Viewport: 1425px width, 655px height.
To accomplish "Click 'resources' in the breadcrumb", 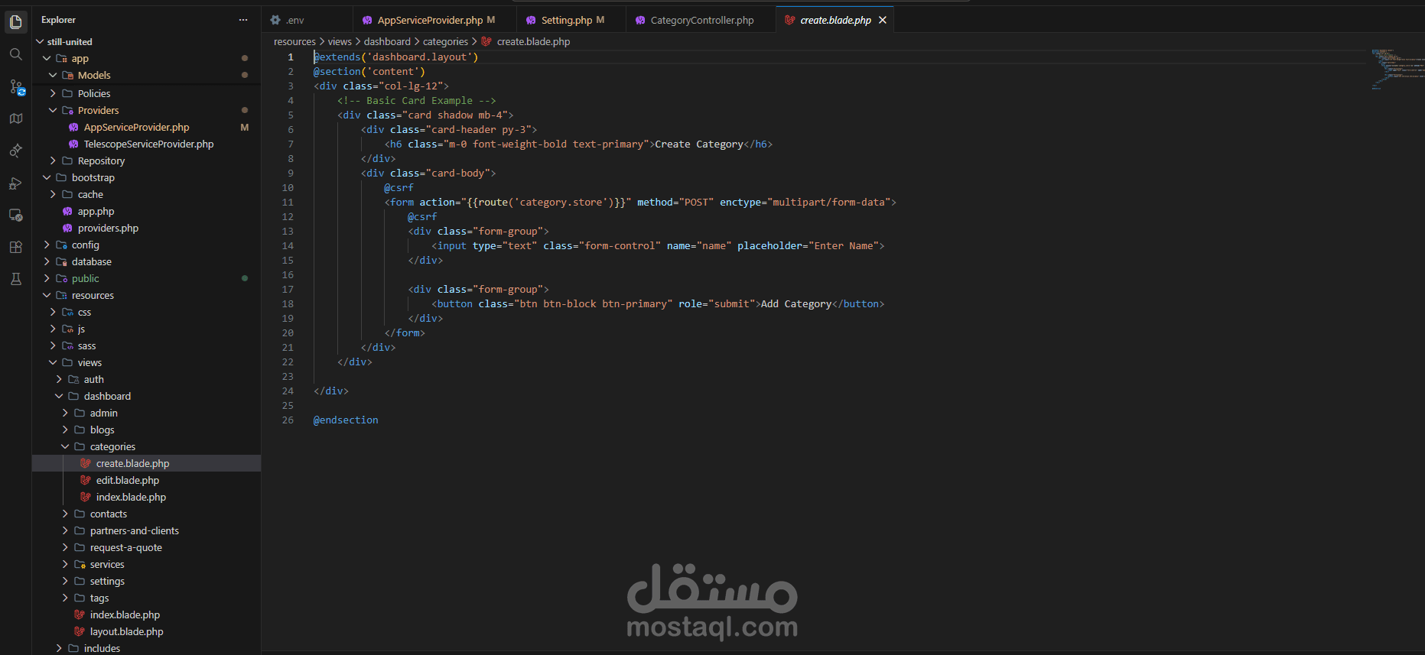I will point(294,41).
